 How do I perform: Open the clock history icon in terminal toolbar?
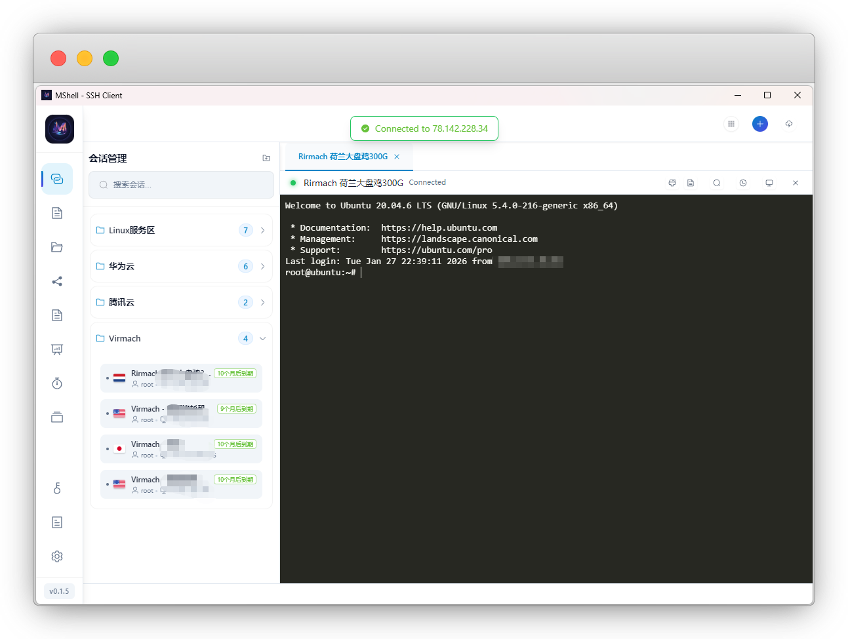tap(742, 183)
